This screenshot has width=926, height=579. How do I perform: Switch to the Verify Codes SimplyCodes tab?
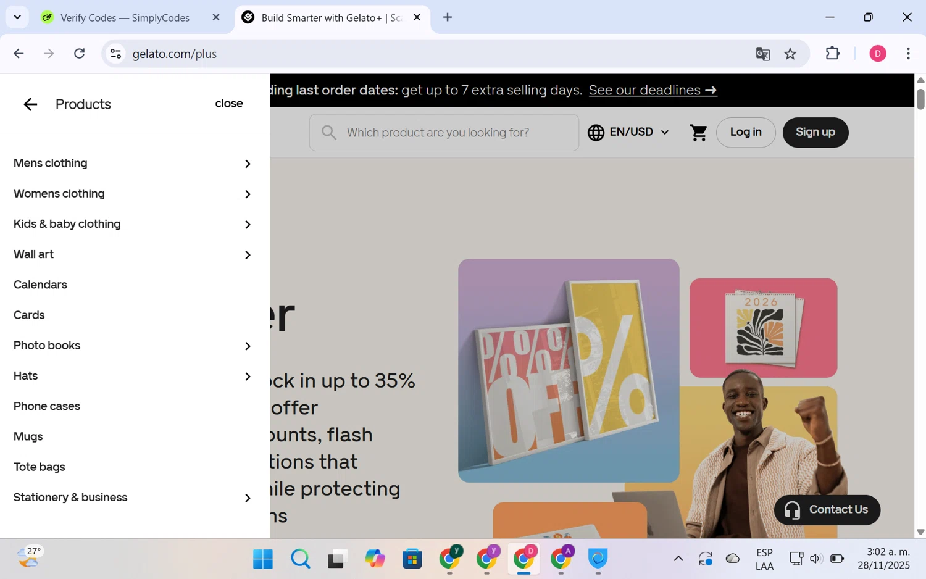tap(125, 18)
